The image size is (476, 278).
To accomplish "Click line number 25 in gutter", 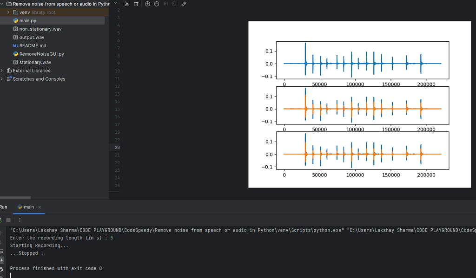I will pyautogui.click(x=117, y=186).
